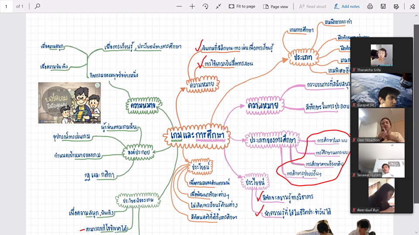Click the search magnifier icon in PDF toolbar
Viewport: 419px width, 235px height.
click(x=37, y=7)
